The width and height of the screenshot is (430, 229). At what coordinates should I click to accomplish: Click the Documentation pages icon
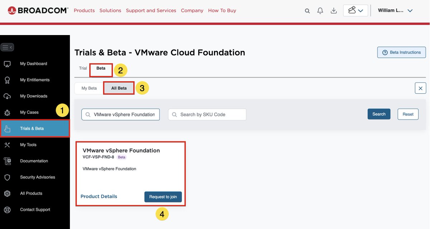tap(7, 161)
